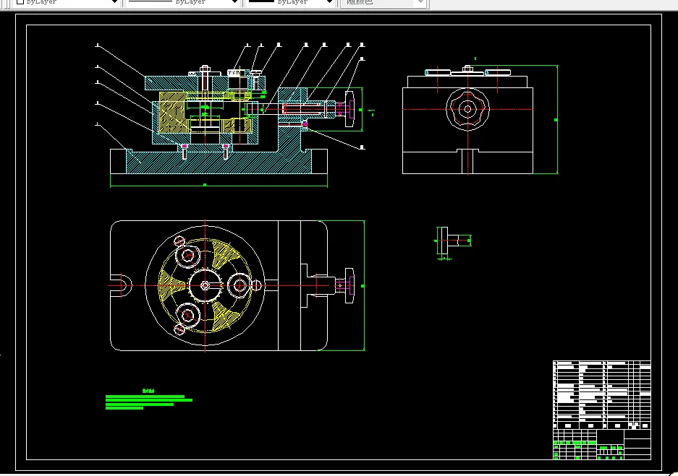Select the star knob in the right side view
This screenshot has width=678, height=476.
click(467, 109)
